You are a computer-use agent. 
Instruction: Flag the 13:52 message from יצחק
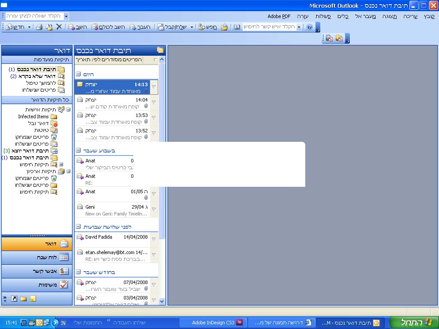(154, 133)
